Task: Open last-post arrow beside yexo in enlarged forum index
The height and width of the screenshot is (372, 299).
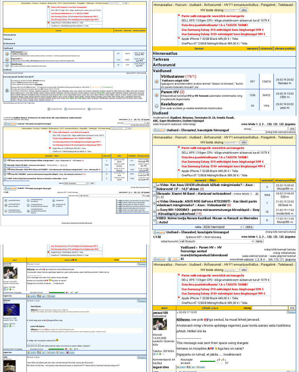Action: (288, 108)
